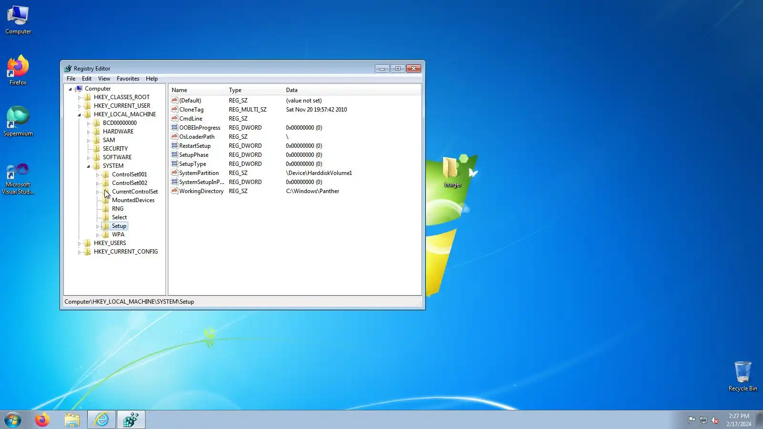
Task: Click the taskbar clock showing 7:27 PM
Action: click(x=739, y=420)
